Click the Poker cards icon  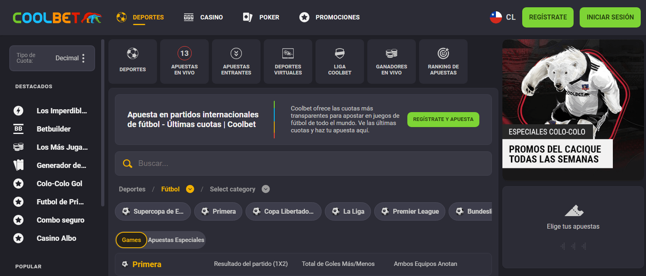point(248,17)
